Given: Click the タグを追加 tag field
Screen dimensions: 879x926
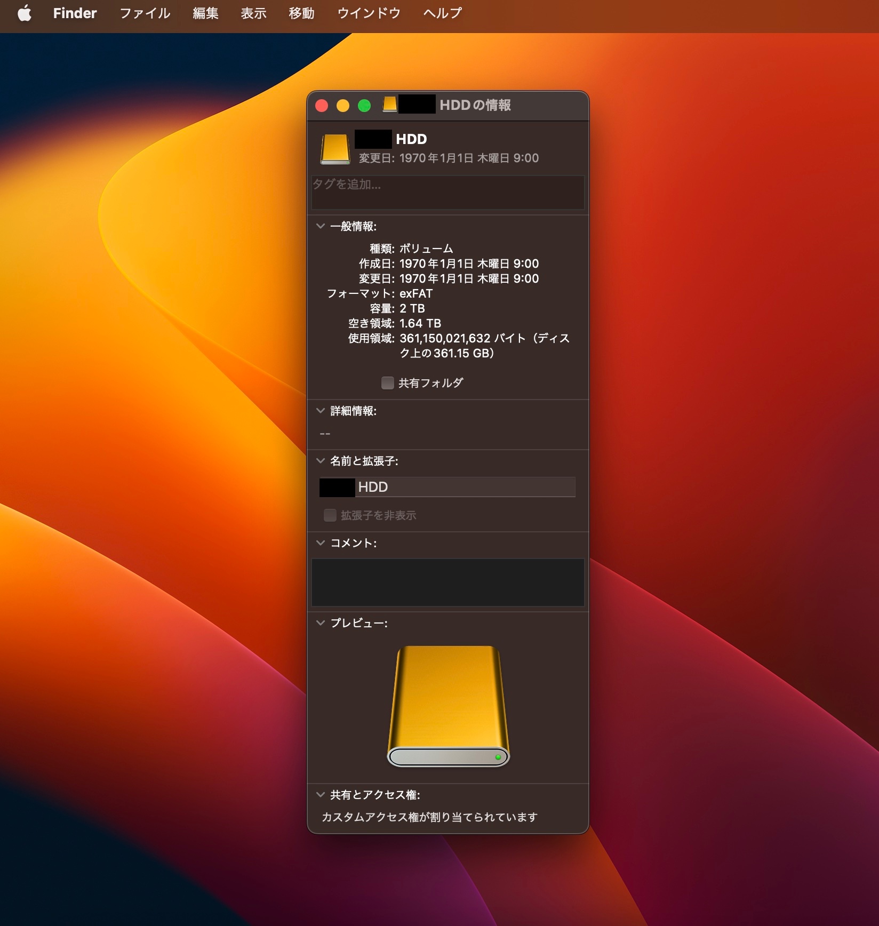Looking at the screenshot, I should tap(448, 192).
